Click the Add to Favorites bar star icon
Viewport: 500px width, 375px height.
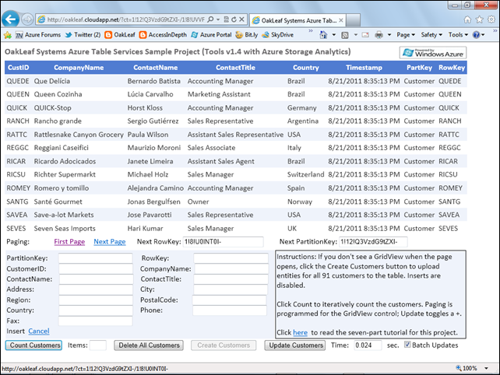tap(7, 35)
